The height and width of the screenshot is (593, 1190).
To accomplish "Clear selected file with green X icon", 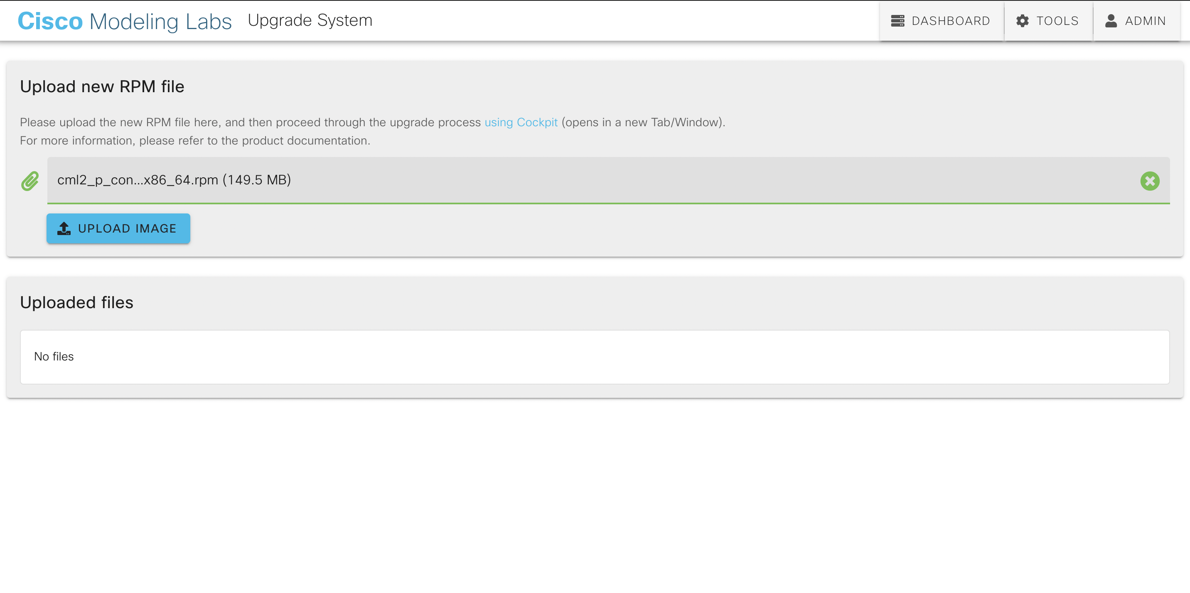I will point(1149,181).
